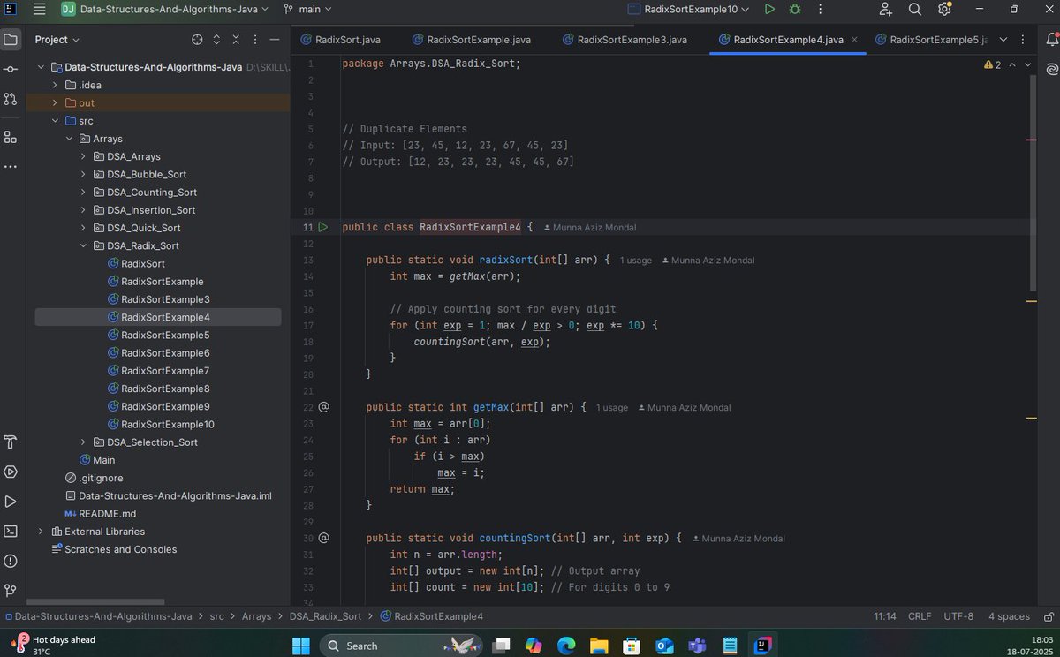Image resolution: width=1060 pixels, height=657 pixels.
Task: Close the RadixSortExample4.java tab
Action: [x=854, y=40]
